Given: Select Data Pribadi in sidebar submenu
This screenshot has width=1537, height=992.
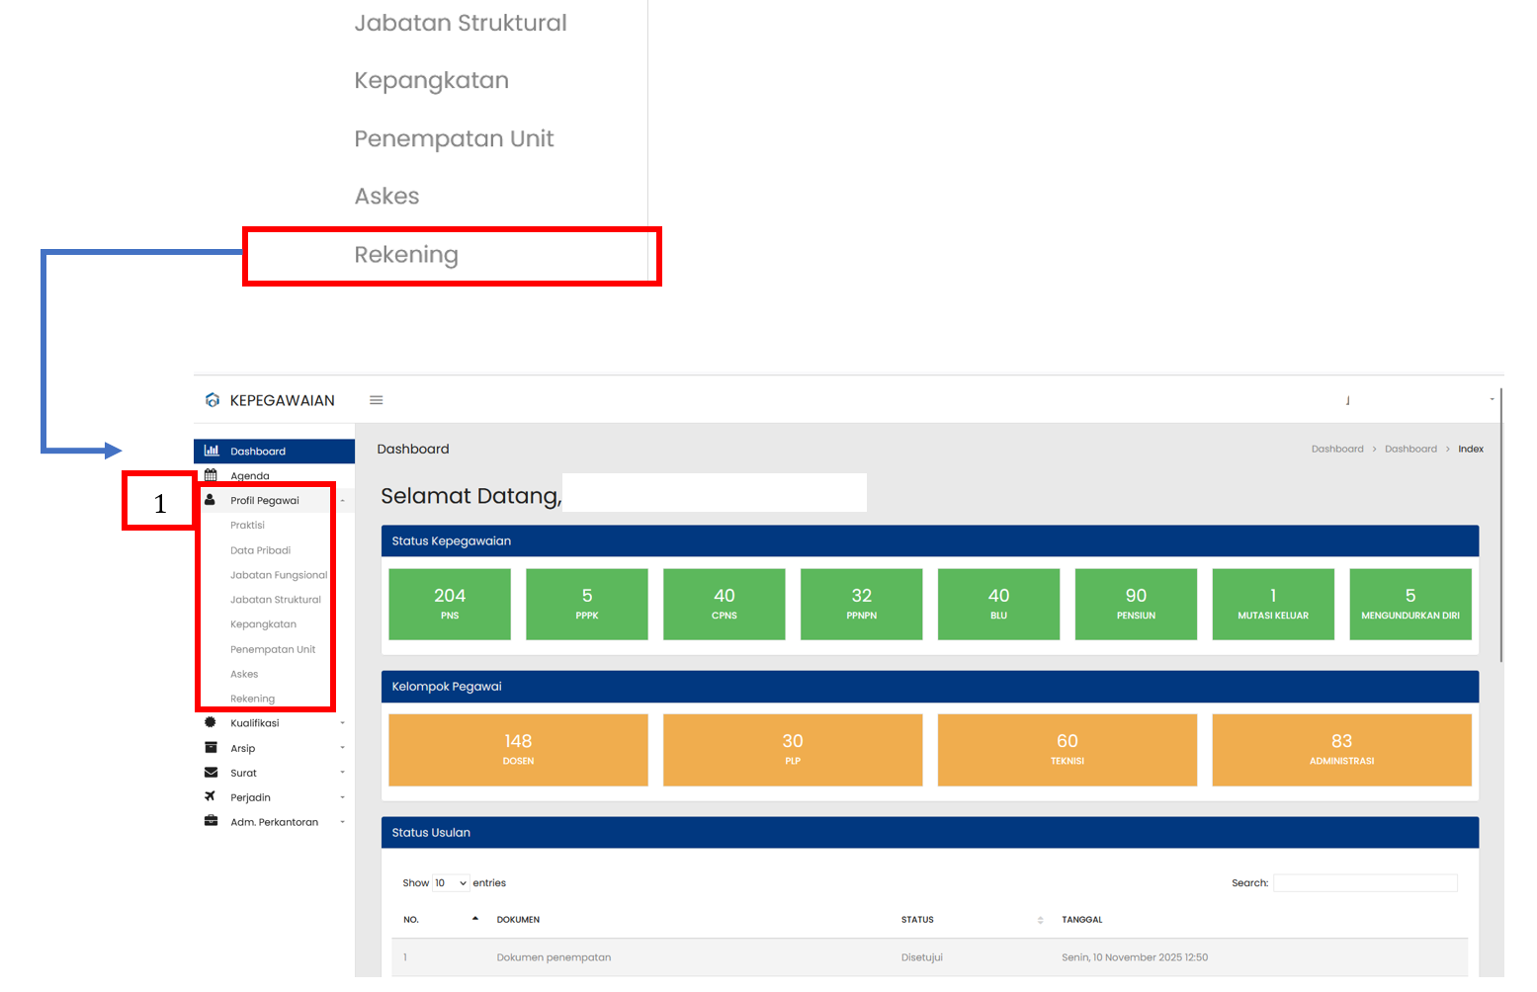Looking at the screenshot, I should (x=260, y=550).
